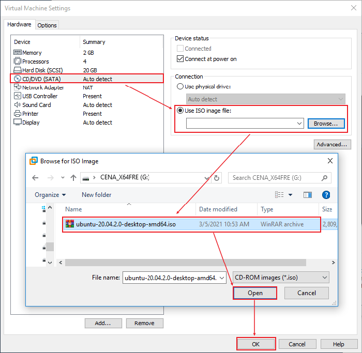Click the Remove device button
Screen dimensions: 362x353
pos(144,323)
